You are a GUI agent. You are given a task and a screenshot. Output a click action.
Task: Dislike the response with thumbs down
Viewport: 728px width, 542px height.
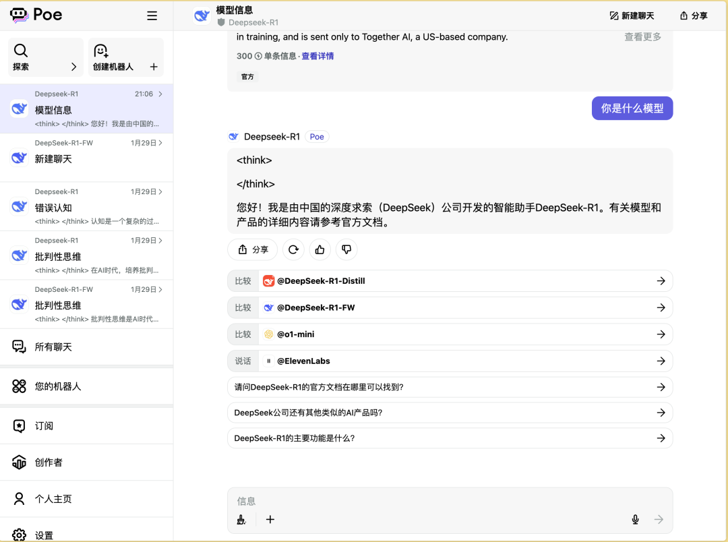coord(346,250)
